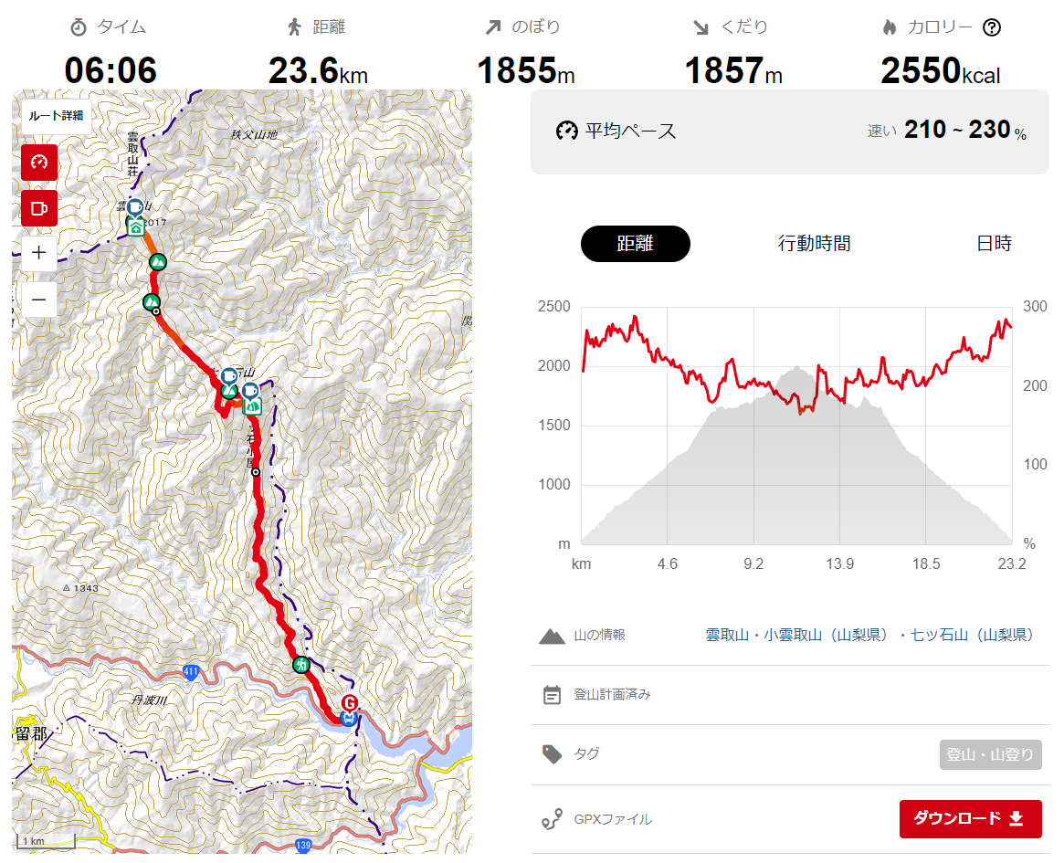The width and height of the screenshot is (1064, 863).
Task: Toggle the red rest-spot cup map button
Action: tap(39, 207)
